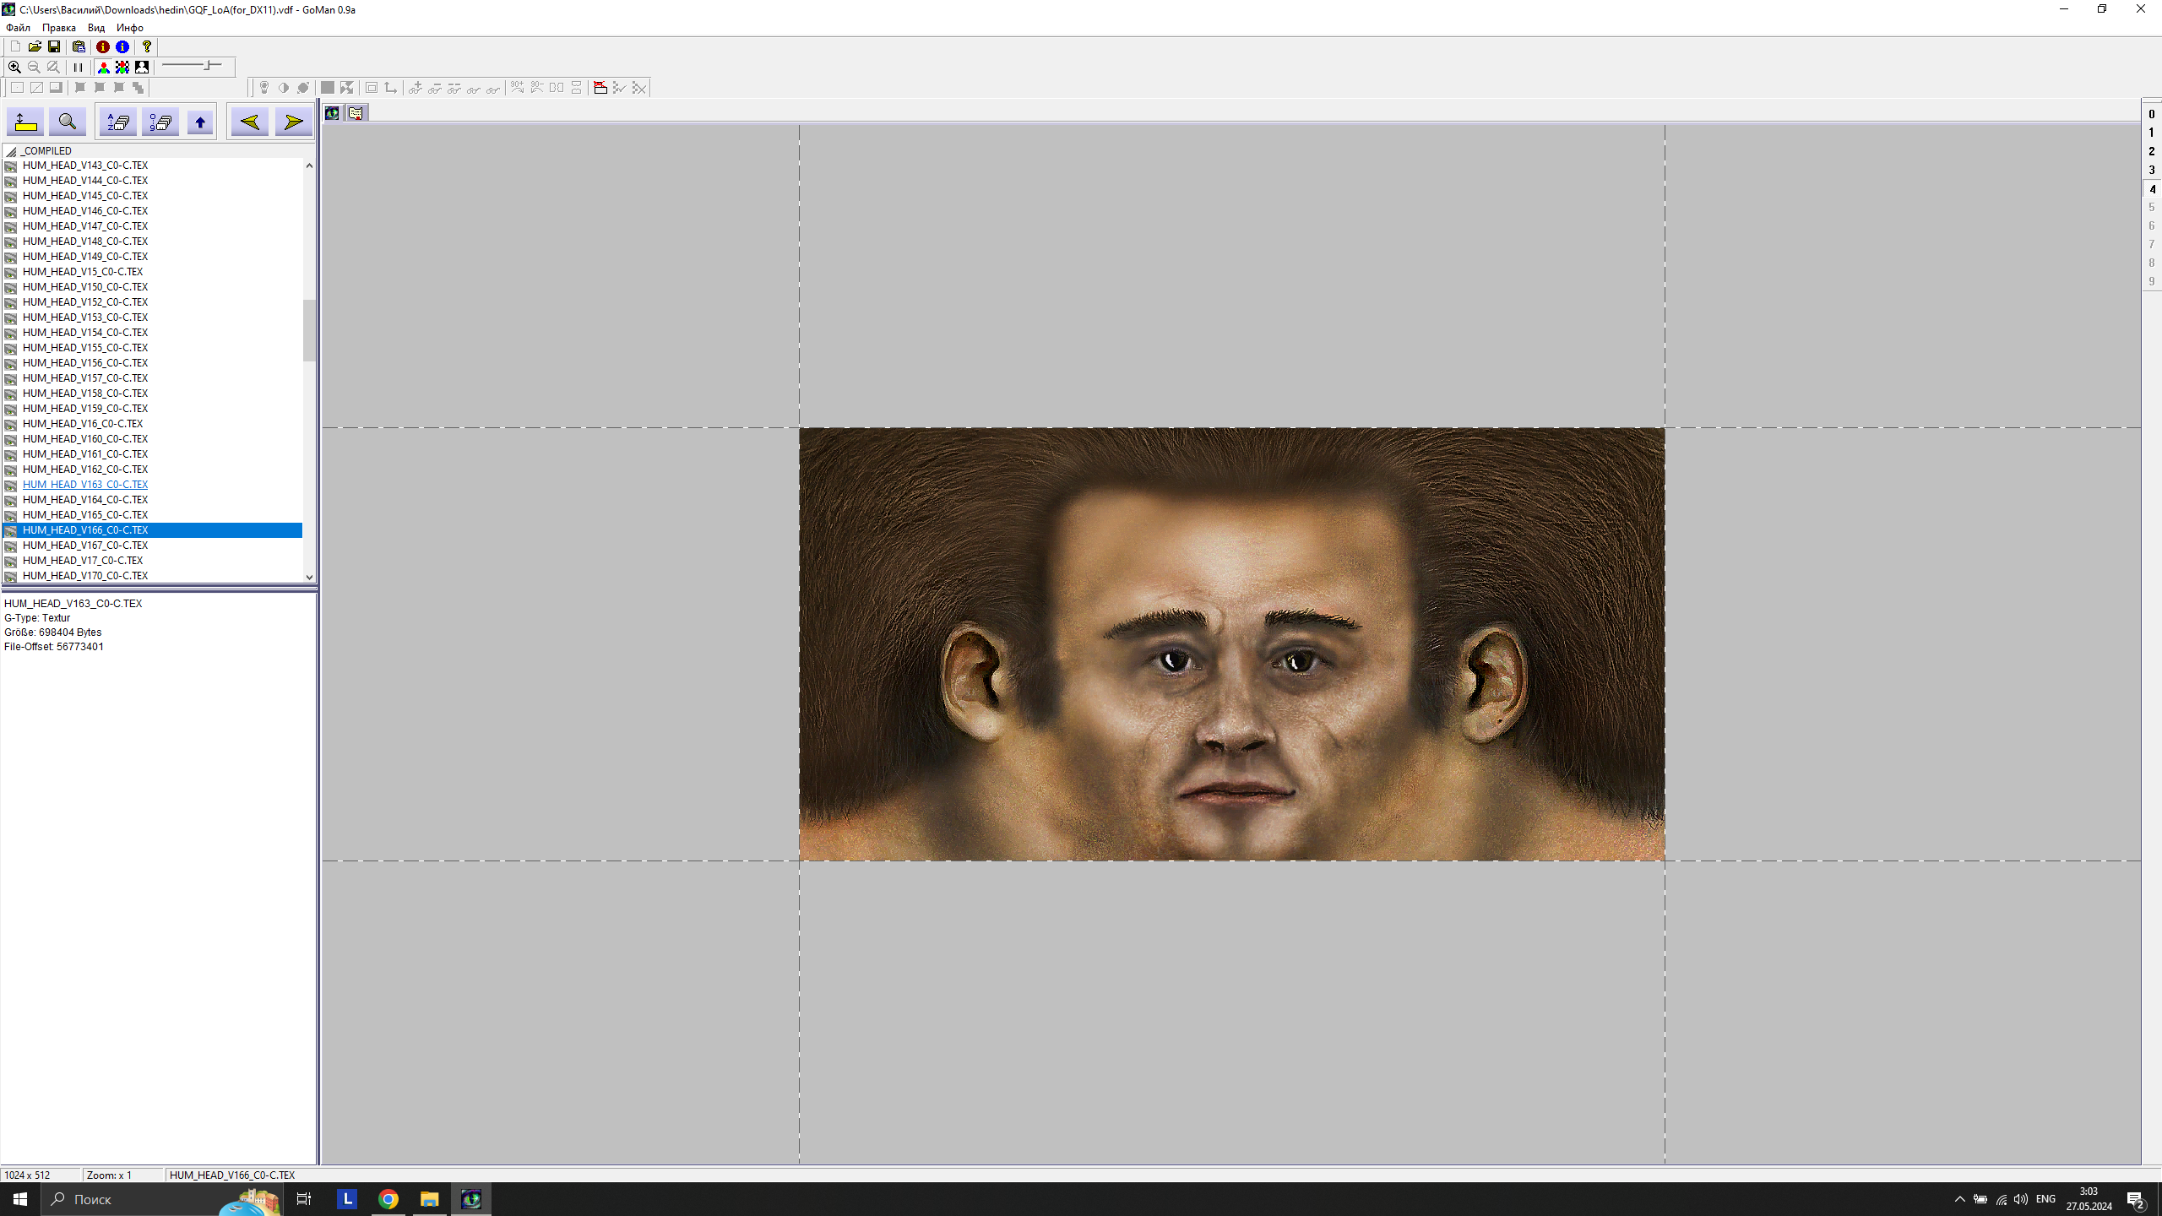The height and width of the screenshot is (1216, 2162).
Task: Go to previous texture with left arrow
Action: pyautogui.click(x=250, y=122)
